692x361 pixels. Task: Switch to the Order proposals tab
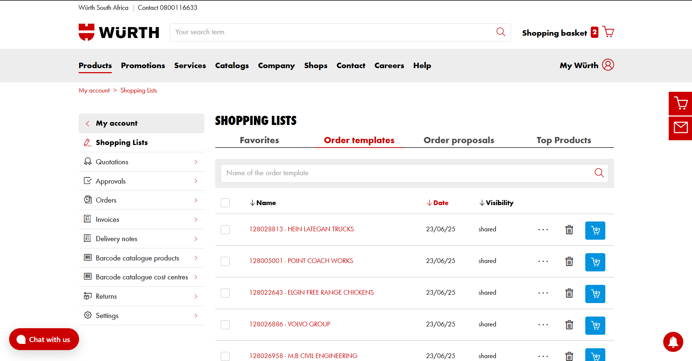click(x=459, y=140)
